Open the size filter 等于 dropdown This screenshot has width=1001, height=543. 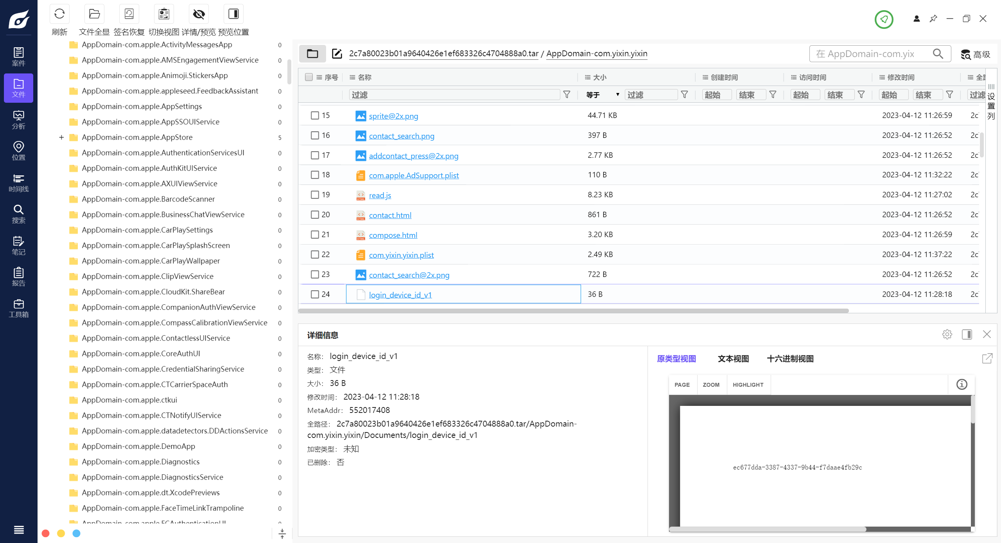[603, 95]
